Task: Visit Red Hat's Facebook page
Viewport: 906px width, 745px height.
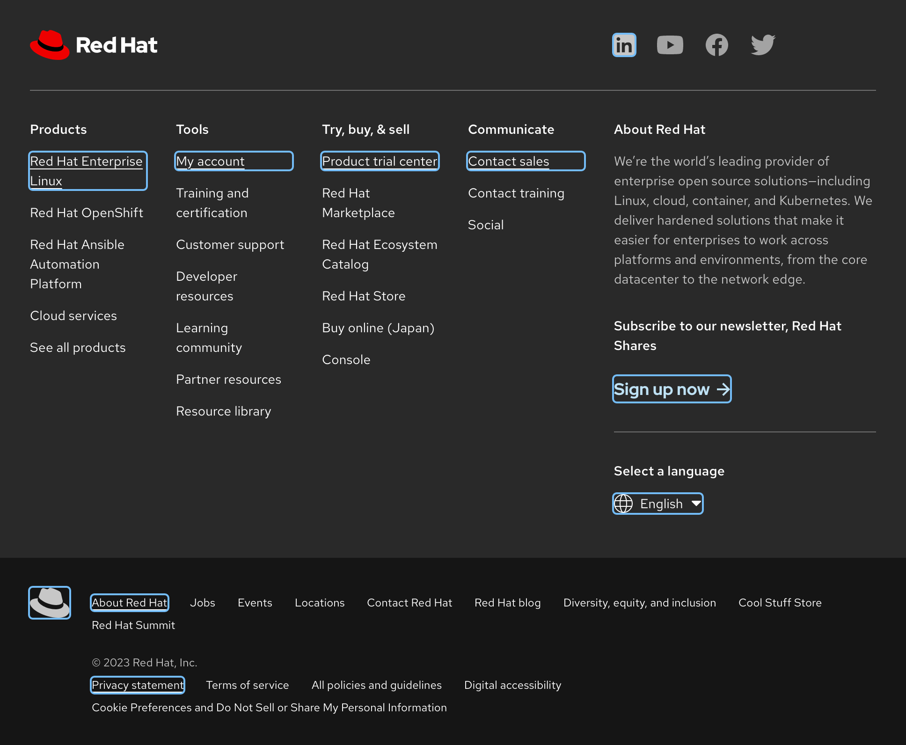Action: tap(716, 44)
